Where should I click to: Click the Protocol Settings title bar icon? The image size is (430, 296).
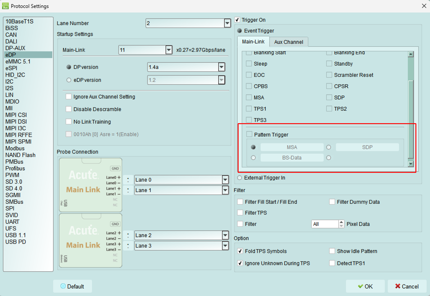tap(5, 6)
